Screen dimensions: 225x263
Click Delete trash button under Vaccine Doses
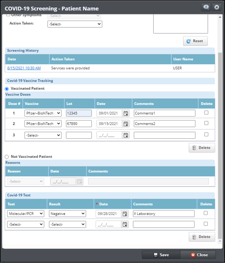pyautogui.click(x=202, y=148)
